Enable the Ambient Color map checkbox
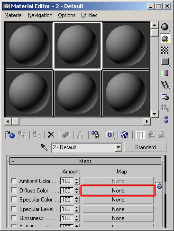This screenshot has width=174, height=231. click(x=14, y=181)
